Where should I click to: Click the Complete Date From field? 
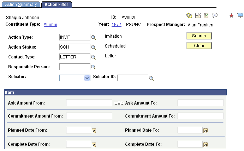pyautogui.click(x=78, y=144)
